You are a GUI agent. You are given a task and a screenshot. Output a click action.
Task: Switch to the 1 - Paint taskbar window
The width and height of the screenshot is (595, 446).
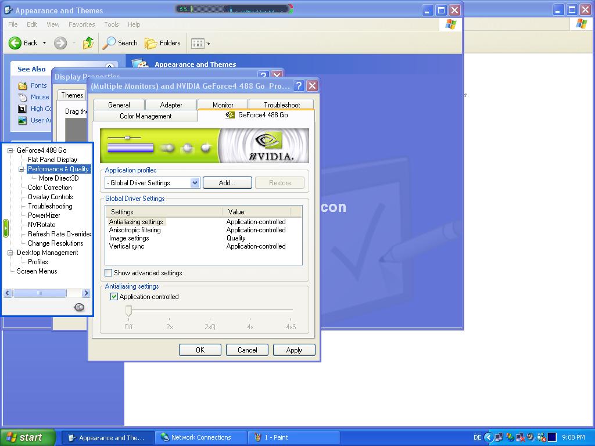coord(293,437)
